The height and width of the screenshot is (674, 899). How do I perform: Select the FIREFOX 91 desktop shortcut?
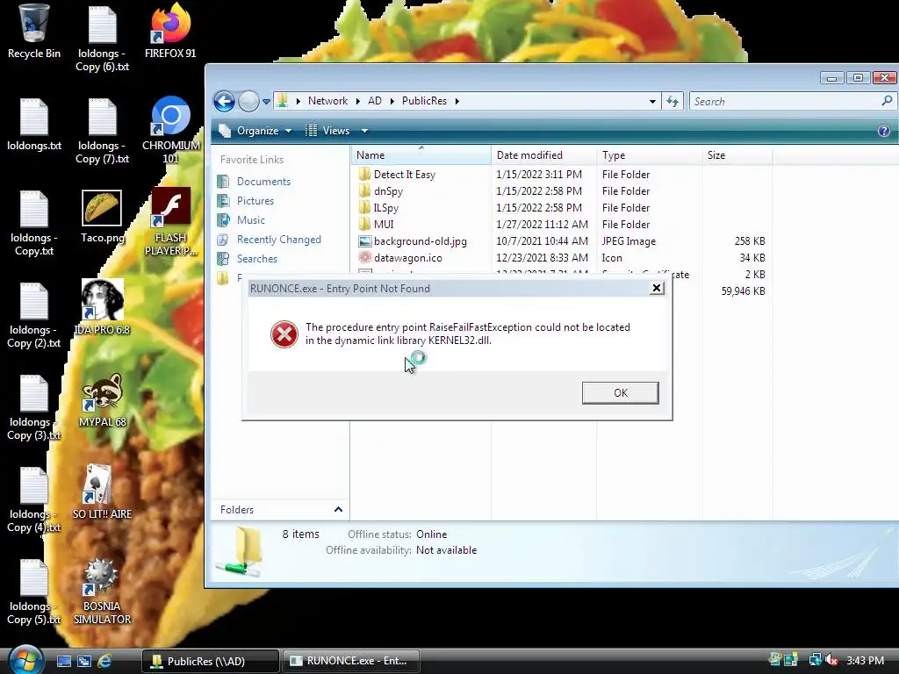[x=170, y=32]
